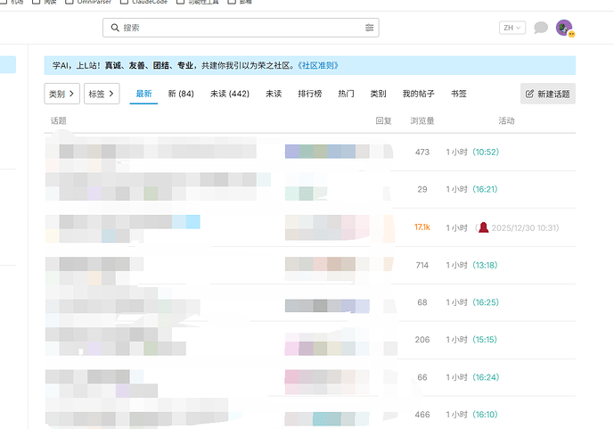This screenshot has width=614, height=429.
Task: Go to 我的帖子 tab
Action: 419,94
